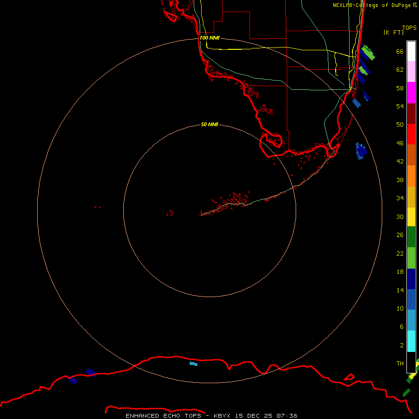Click the 34 value on the legend
This screenshot has height=419, width=419.
pos(400,198)
